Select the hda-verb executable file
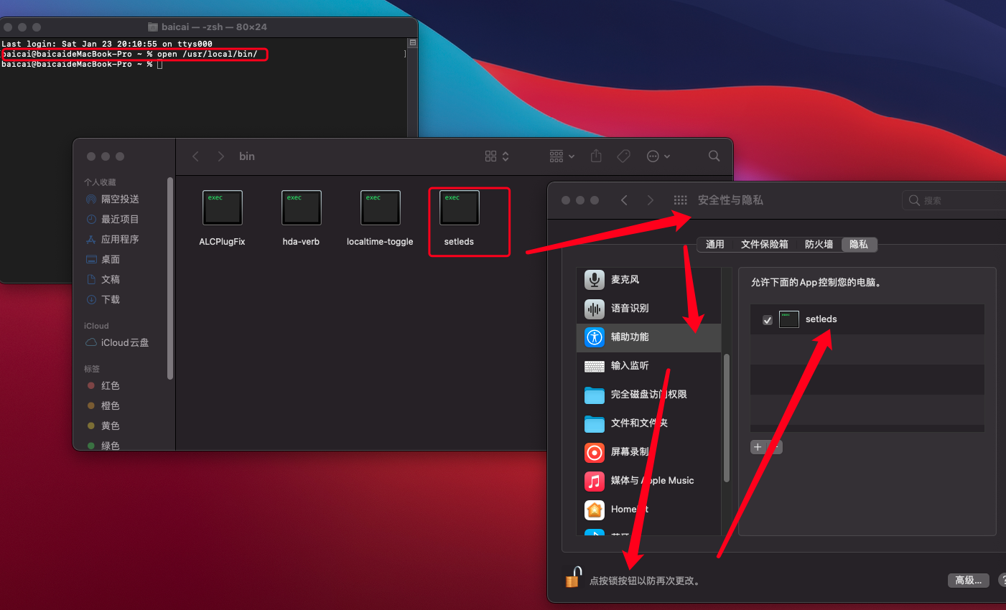Screen dimensions: 1006x610 pos(302,208)
